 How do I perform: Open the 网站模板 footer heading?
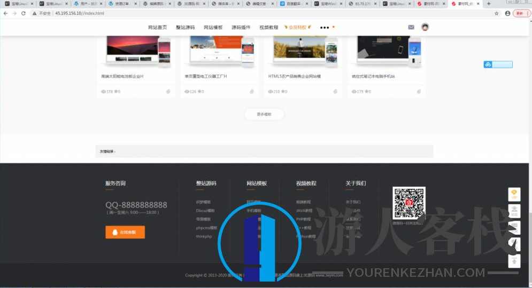click(257, 183)
